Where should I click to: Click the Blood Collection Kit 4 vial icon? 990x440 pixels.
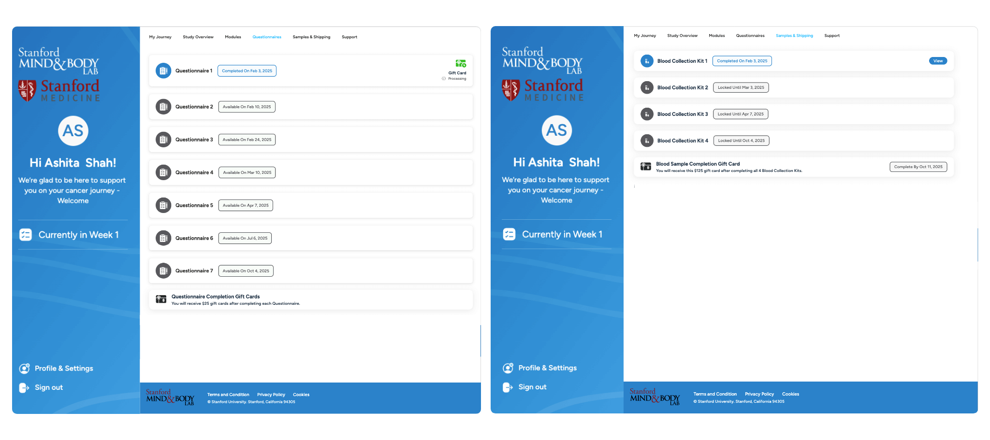point(646,141)
